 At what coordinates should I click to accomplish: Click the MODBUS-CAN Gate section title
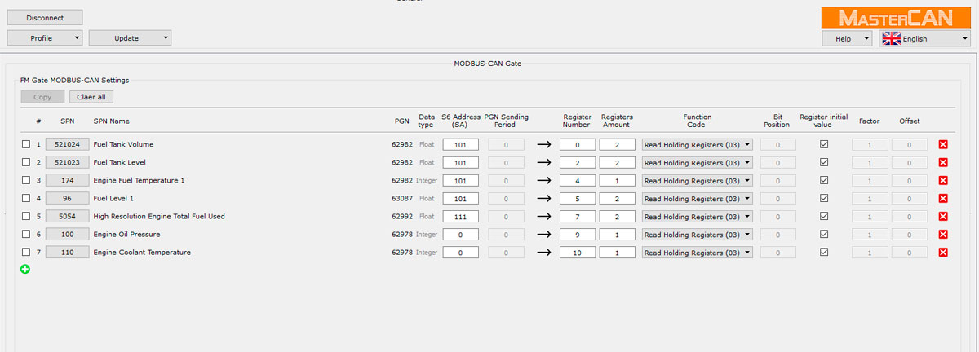click(x=488, y=63)
